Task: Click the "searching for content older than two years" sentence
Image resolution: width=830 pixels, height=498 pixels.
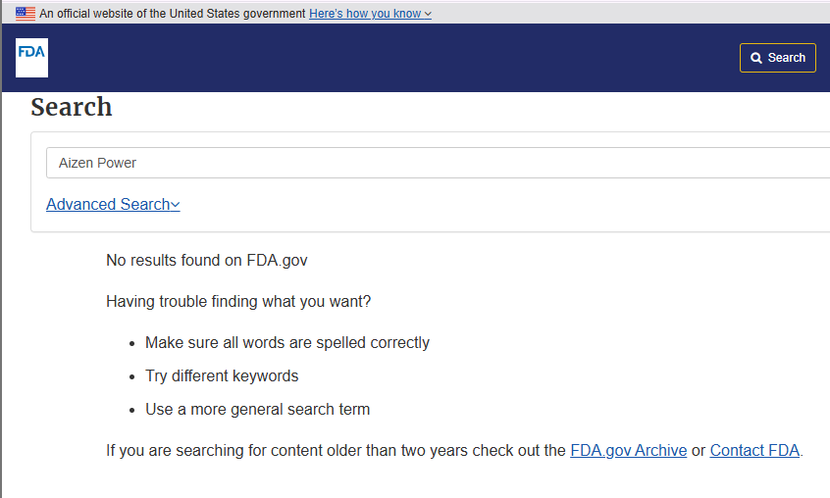Action: 334,451
